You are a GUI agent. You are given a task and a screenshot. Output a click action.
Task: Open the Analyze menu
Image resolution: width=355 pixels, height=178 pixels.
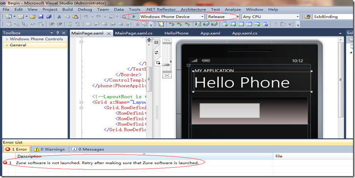[x=233, y=9]
